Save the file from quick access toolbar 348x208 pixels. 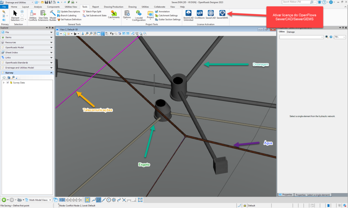(46, 2)
